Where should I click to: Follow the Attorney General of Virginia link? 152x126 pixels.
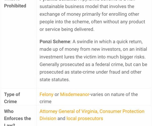[69, 111]
